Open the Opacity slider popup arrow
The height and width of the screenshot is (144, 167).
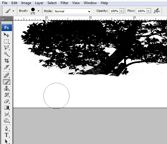[x=122, y=11]
